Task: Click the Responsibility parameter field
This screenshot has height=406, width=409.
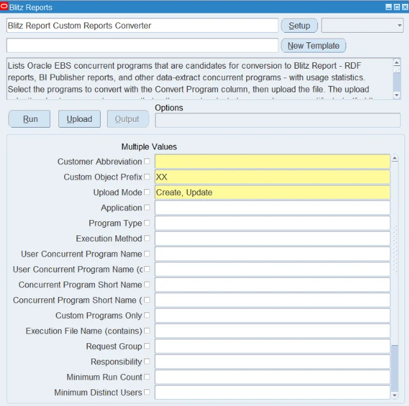Action: point(272,361)
